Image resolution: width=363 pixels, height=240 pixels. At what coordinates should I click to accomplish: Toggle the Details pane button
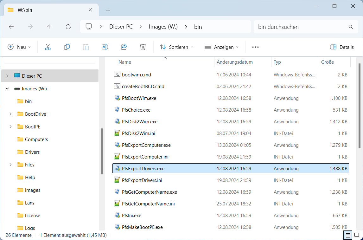(342, 47)
